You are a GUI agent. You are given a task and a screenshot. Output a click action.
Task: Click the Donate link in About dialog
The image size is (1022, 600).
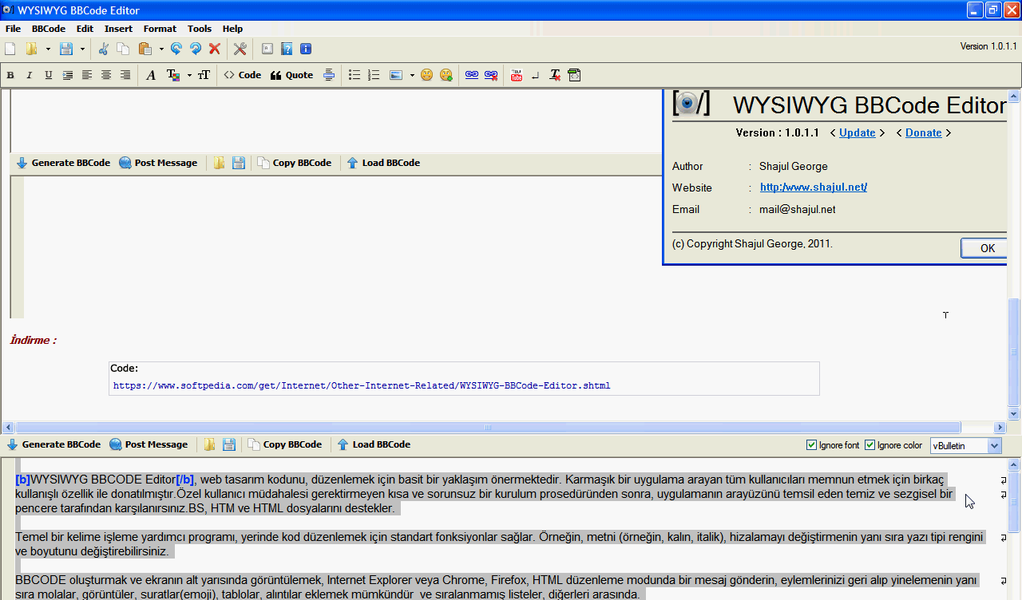[924, 133]
